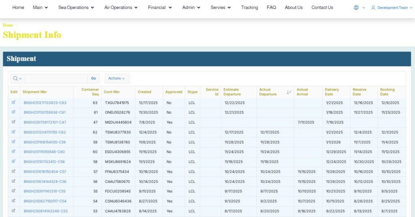Open the Contact Us page
This screenshot has height=217, width=415.
(322, 7)
